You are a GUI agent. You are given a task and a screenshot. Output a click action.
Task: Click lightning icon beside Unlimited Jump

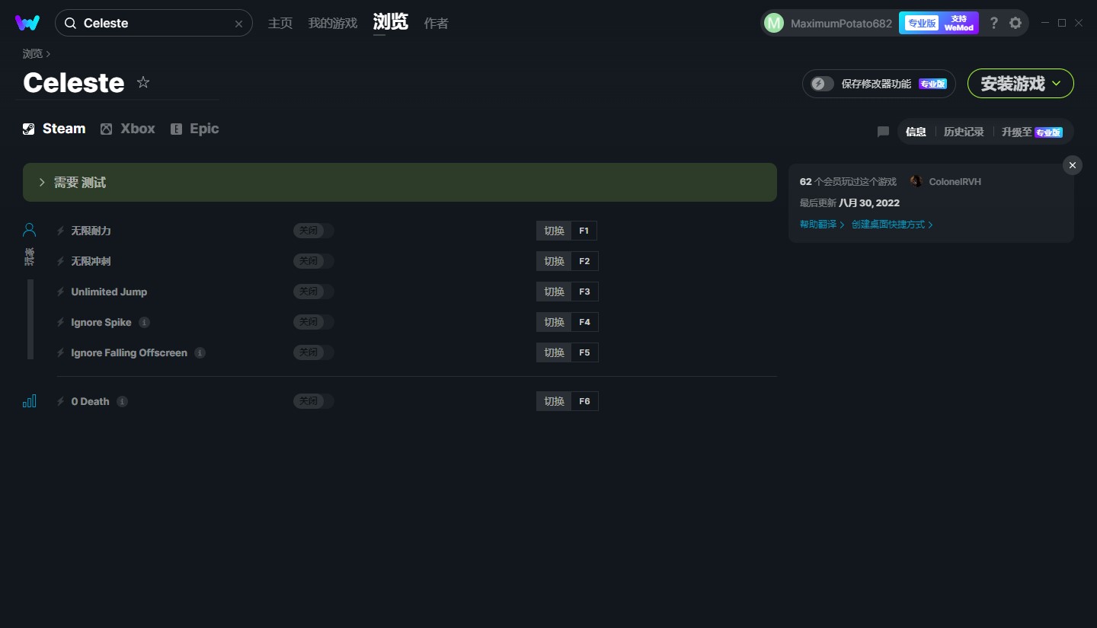61,292
